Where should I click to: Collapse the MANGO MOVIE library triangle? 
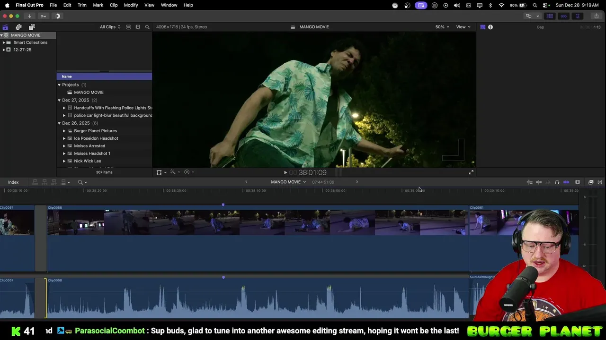pyautogui.click(x=2, y=35)
